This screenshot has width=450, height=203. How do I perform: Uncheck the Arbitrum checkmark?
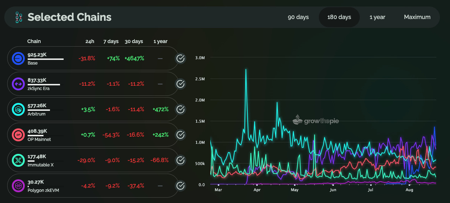(180, 109)
